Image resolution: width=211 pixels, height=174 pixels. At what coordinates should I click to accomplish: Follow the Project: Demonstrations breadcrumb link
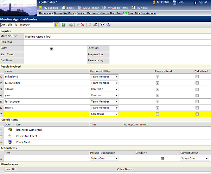tap(100, 13)
